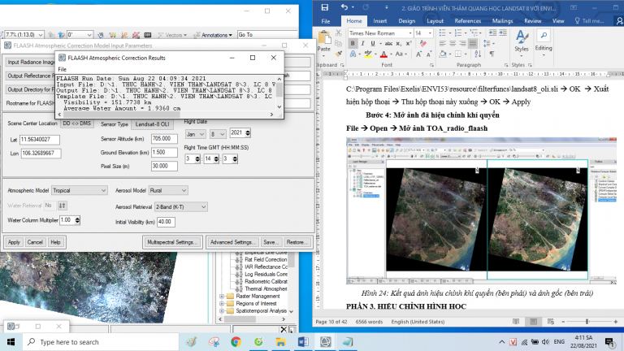Image resolution: width=624 pixels, height=351 pixels.
Task: Select the Format Painter brush icon
Action: 340,55
